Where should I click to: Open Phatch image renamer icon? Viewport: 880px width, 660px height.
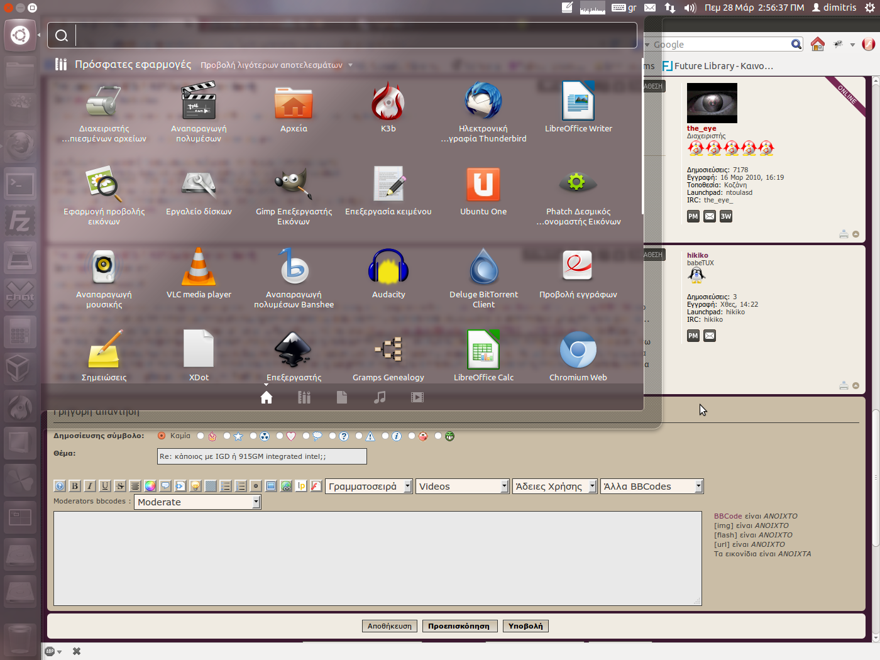(x=578, y=184)
